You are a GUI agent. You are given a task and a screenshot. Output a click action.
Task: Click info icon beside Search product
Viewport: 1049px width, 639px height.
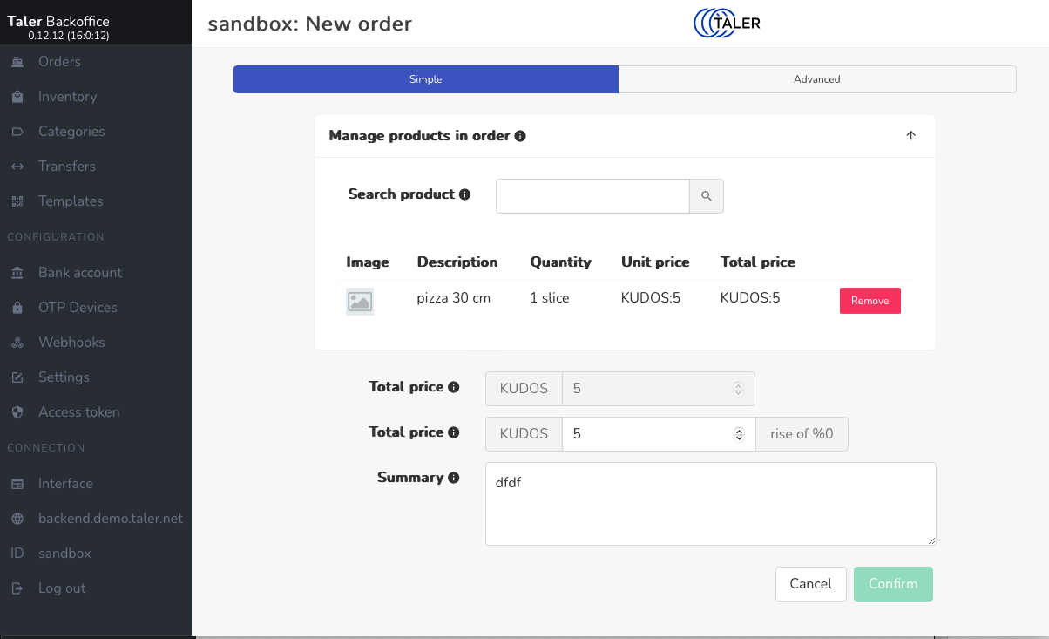464,194
